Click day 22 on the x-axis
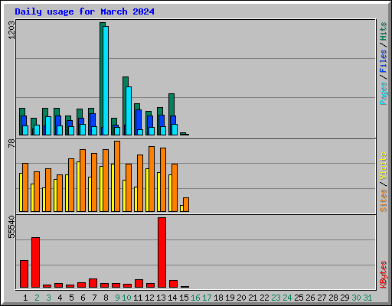Image resolution: width=392 pixels, height=306 pixels. point(264,298)
